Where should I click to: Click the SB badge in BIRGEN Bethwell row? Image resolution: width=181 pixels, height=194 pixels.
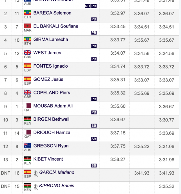[94, 125]
